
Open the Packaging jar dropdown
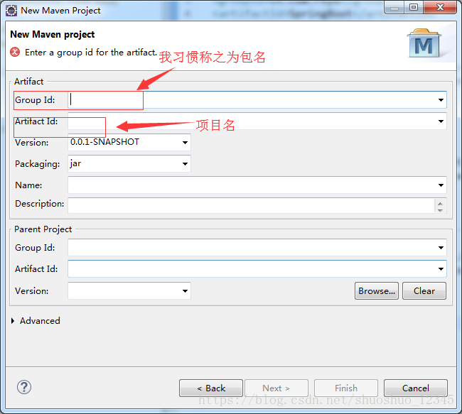coord(185,164)
